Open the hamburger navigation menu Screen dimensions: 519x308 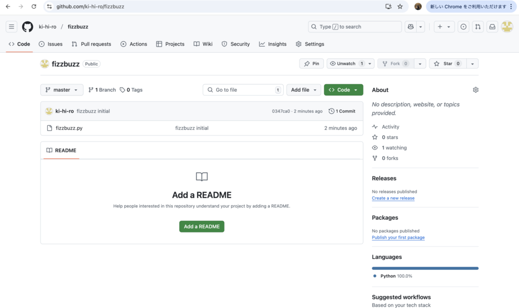click(x=12, y=27)
